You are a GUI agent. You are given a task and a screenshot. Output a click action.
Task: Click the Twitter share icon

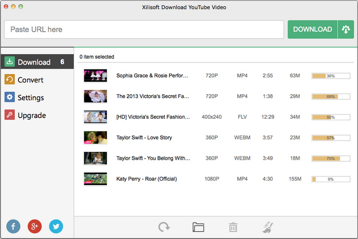pyautogui.click(x=56, y=226)
